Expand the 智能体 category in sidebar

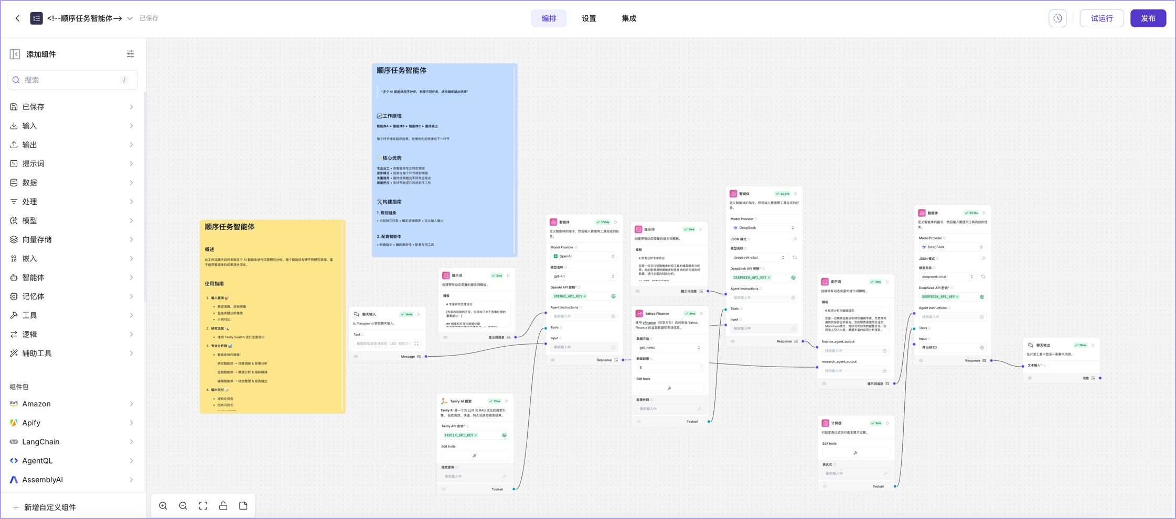click(x=72, y=278)
